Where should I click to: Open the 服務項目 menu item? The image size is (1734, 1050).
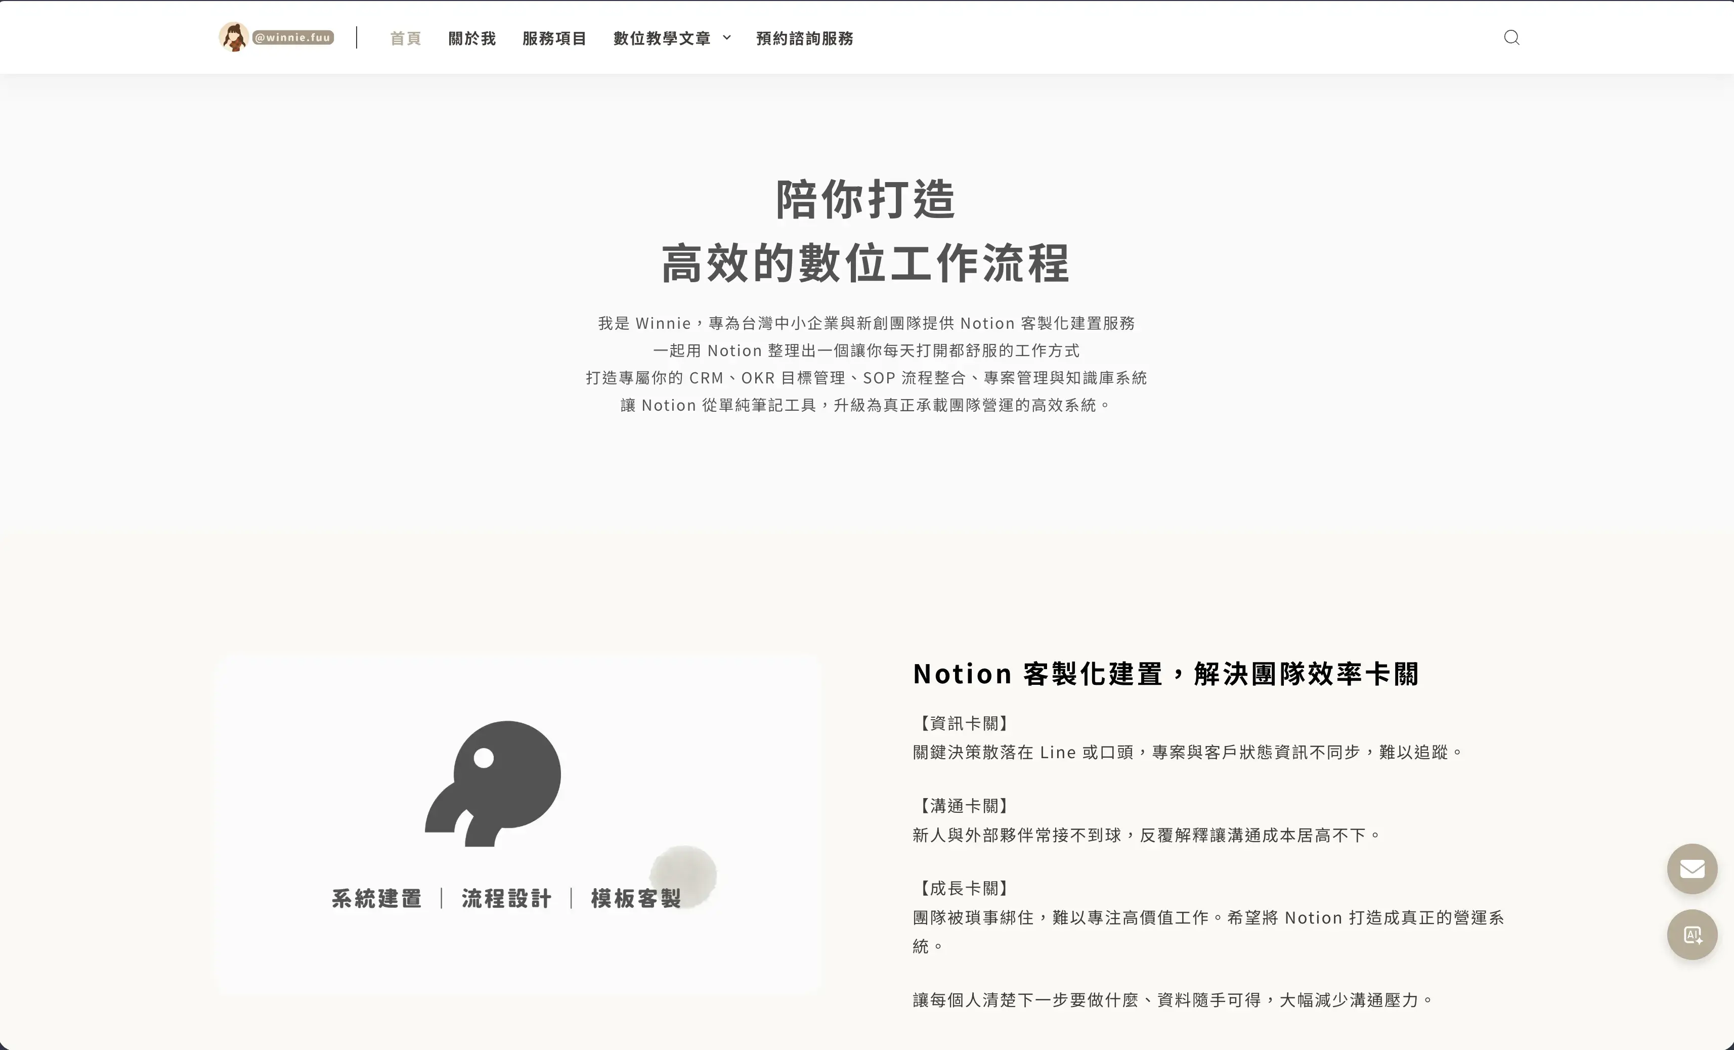click(554, 38)
